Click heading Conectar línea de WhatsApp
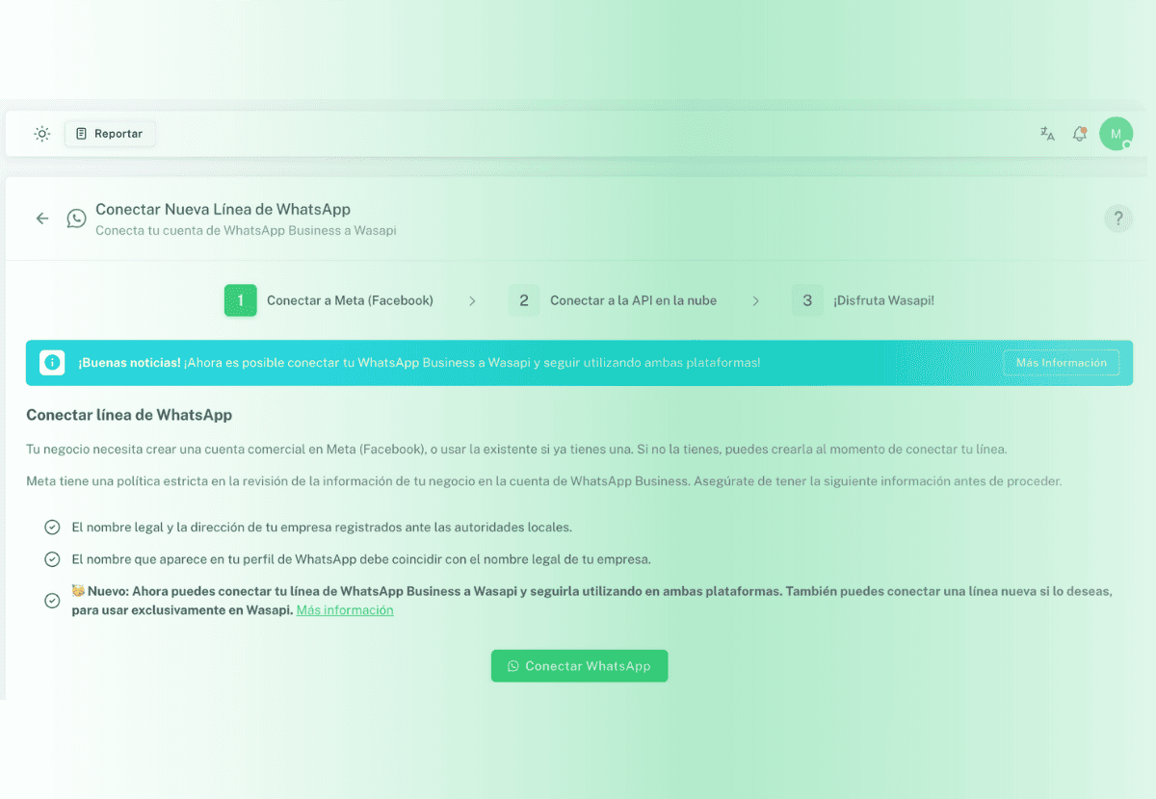Viewport: 1156px width, 799px height. [x=129, y=415]
